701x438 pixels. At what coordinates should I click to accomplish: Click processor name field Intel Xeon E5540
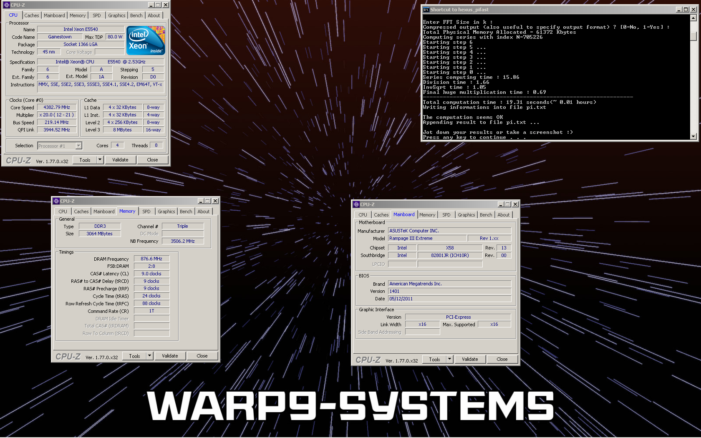pos(81,29)
